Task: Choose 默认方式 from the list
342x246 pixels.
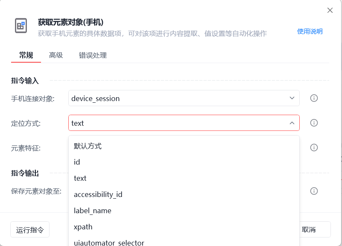Action: tap(88, 146)
